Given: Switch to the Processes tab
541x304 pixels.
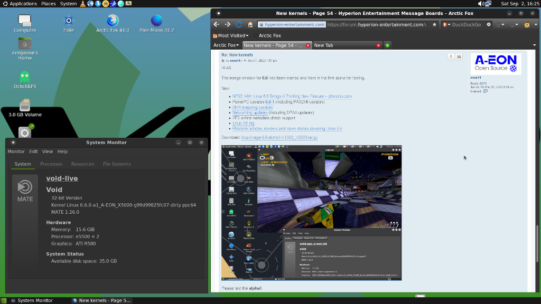Looking at the screenshot, I should click(x=51, y=164).
